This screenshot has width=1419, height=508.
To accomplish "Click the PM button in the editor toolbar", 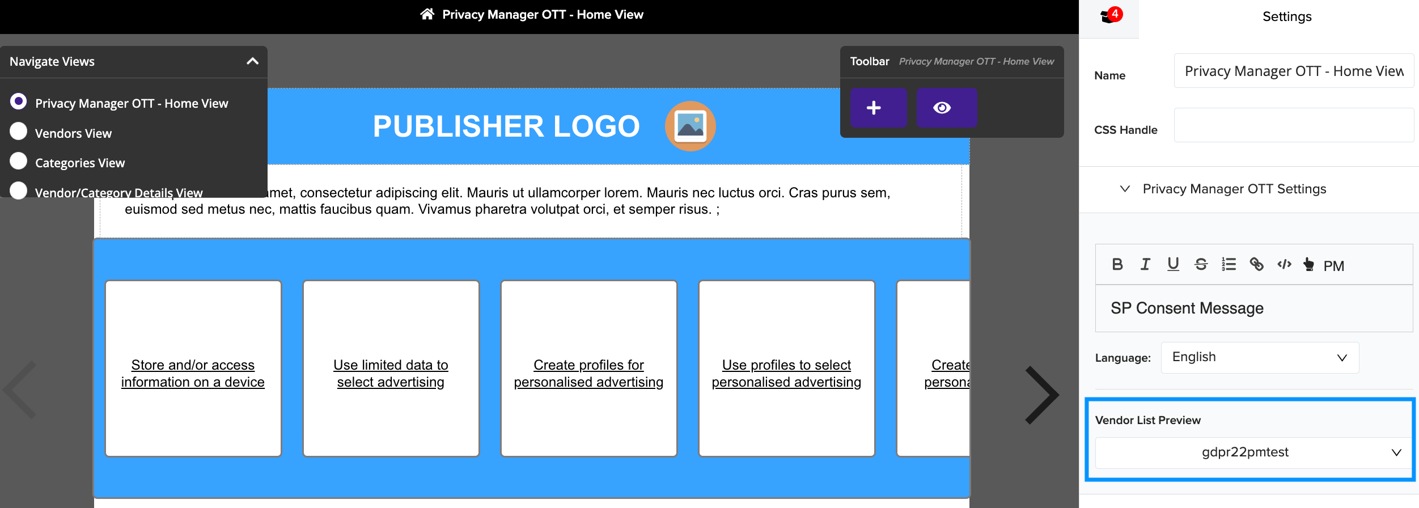I will (x=1333, y=266).
